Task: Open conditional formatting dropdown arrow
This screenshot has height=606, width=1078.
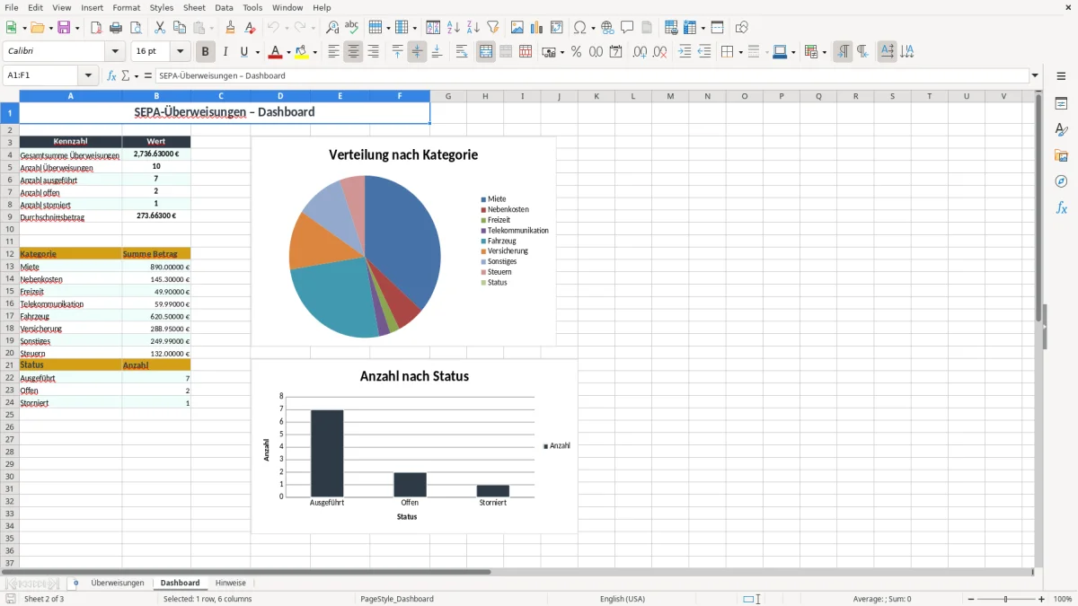Action: click(824, 52)
